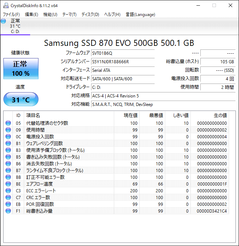Select row ECC エラーレート

116,191
